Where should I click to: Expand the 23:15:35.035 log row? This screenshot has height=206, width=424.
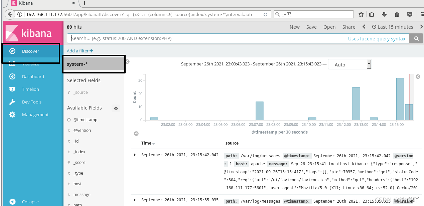point(135,200)
